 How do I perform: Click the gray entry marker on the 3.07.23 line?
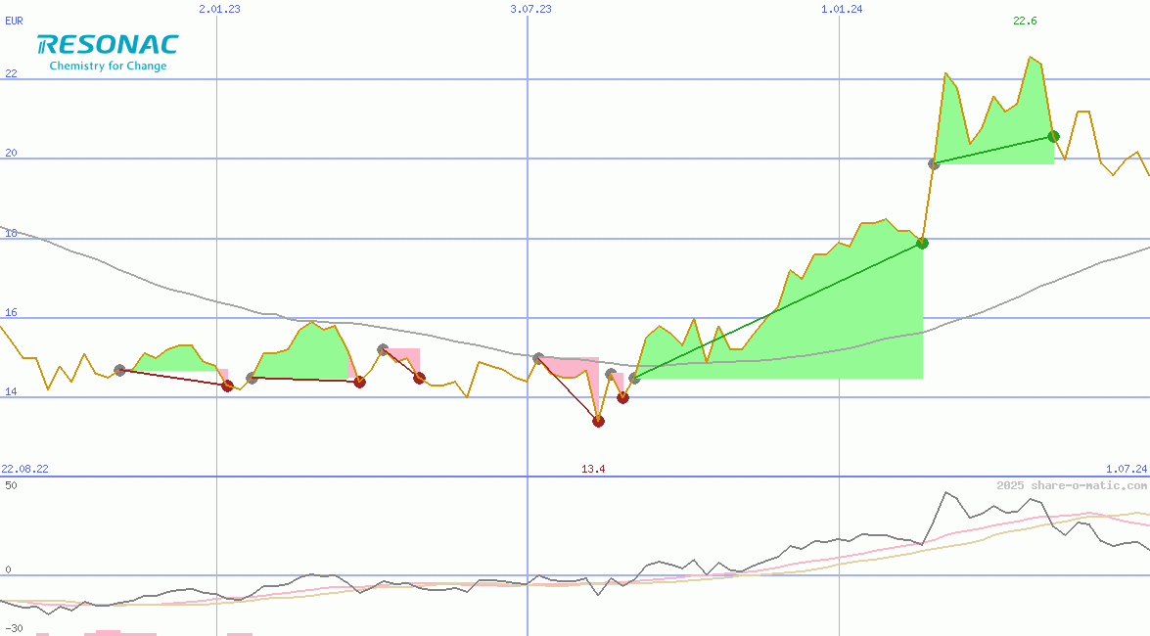pos(539,359)
